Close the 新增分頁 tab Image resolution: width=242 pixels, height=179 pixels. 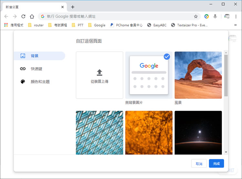[x=63, y=7]
